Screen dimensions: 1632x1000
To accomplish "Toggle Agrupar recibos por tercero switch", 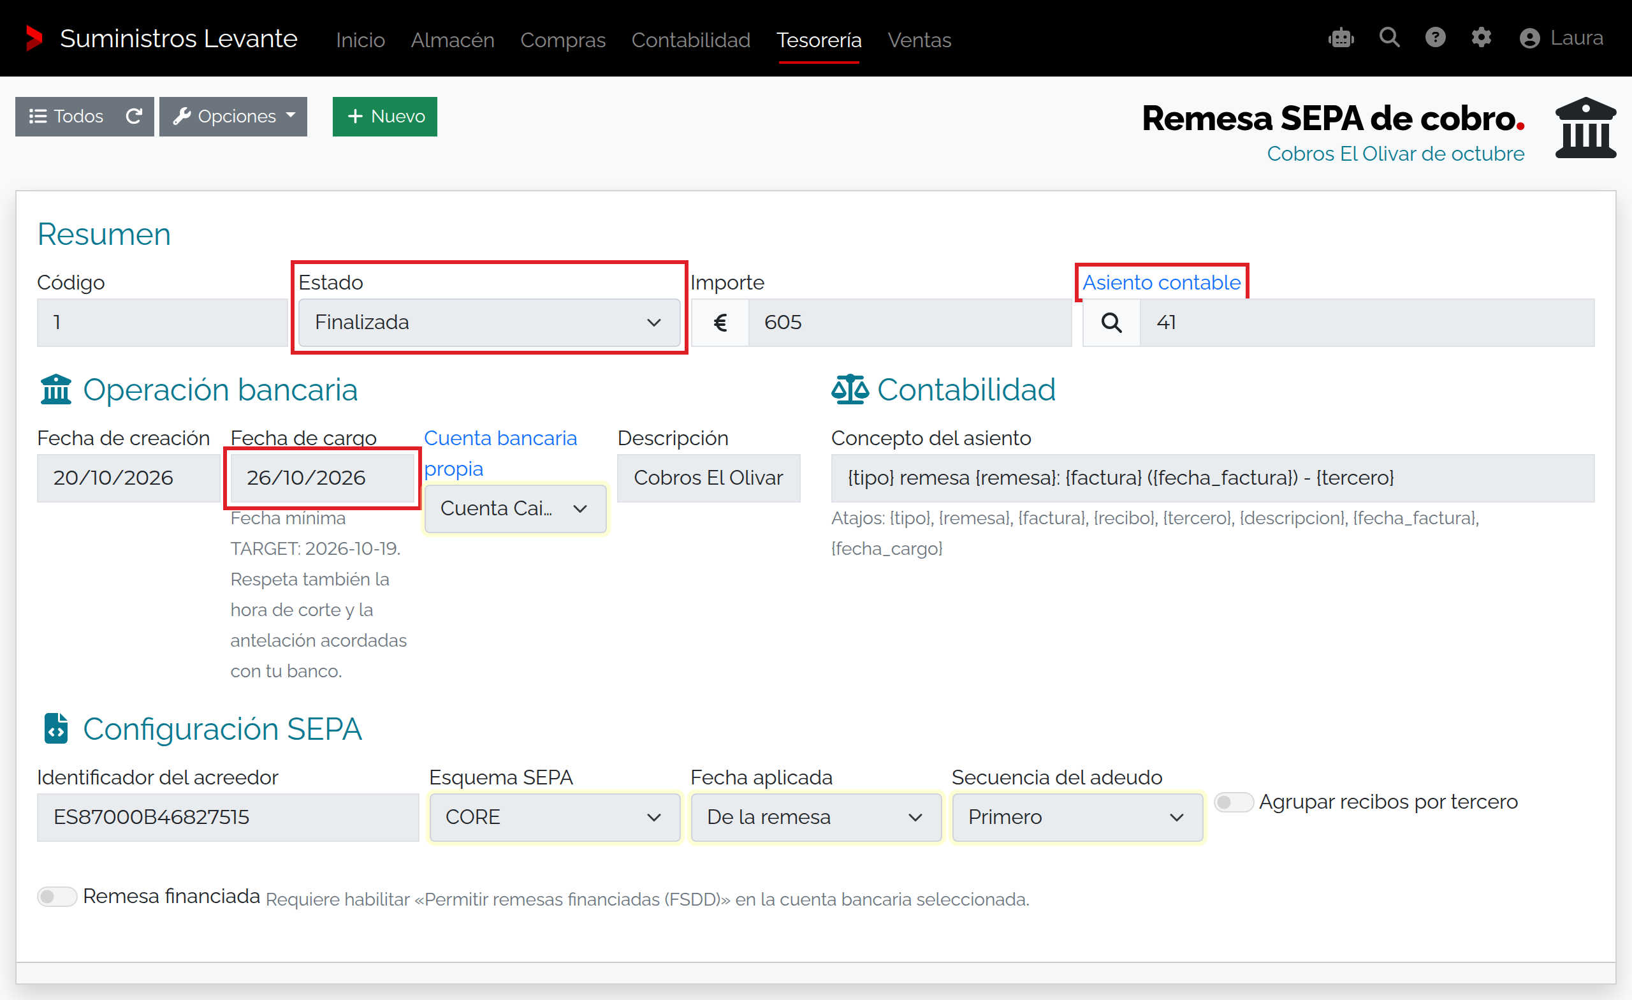I will (1234, 802).
